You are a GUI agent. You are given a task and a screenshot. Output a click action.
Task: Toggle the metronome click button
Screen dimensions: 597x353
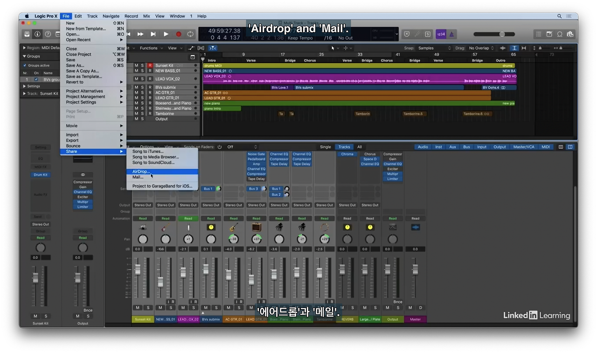click(x=452, y=34)
